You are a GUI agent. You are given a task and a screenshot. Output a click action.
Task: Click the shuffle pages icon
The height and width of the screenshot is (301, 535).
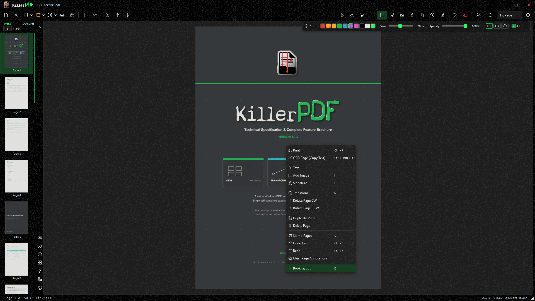pyautogui.click(x=95, y=15)
